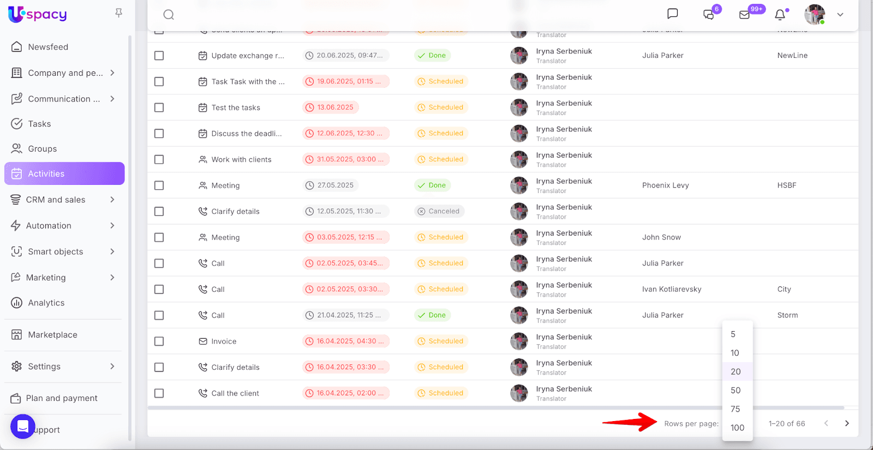Open the chat message icon
Image resolution: width=873 pixels, height=450 pixels.
[x=673, y=14]
